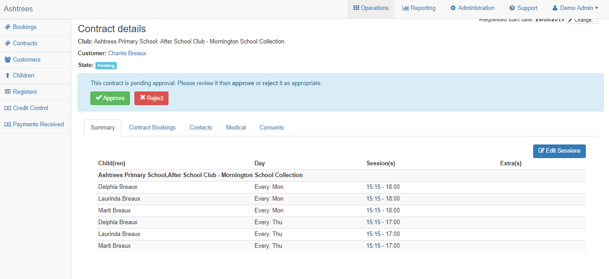Switch to the Contract Bookings tab
The width and height of the screenshot is (609, 279).
[152, 128]
